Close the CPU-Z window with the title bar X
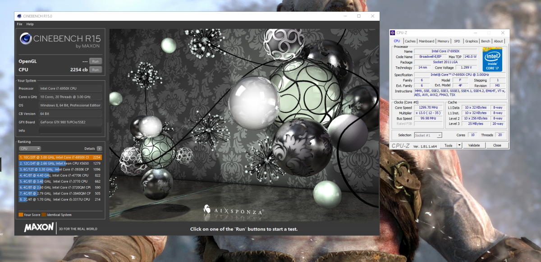This screenshot has height=262, width=541. tap(503, 33)
